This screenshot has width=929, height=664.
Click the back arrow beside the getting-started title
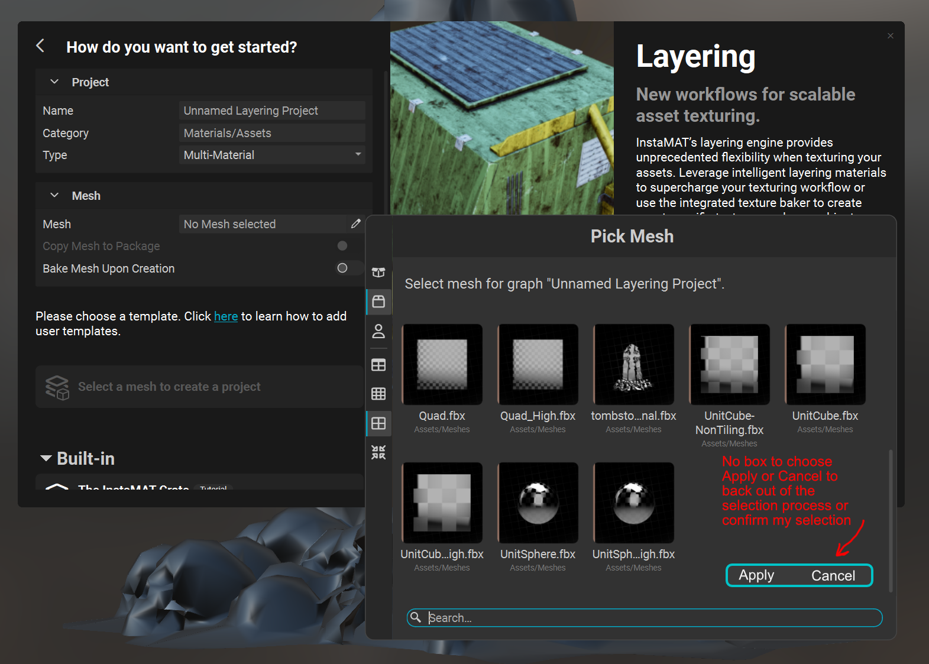pos(40,46)
